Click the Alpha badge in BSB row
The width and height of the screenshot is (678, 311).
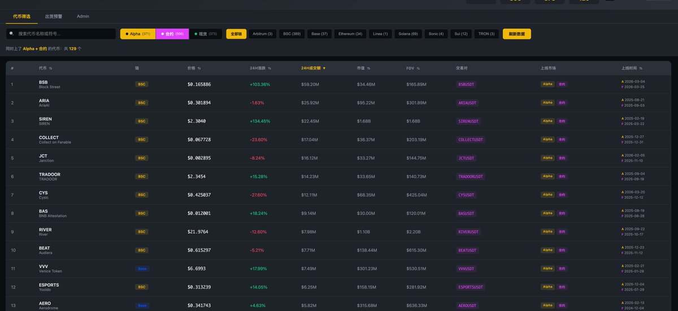(547, 84)
